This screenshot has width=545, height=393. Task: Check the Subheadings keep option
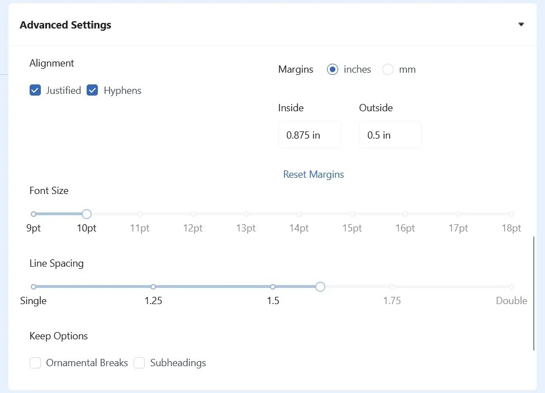click(x=140, y=363)
